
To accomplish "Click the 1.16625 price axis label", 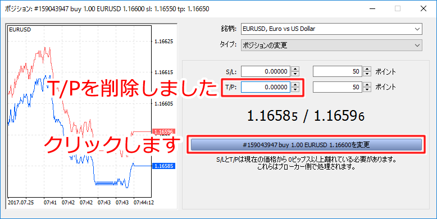I will click(164, 42).
